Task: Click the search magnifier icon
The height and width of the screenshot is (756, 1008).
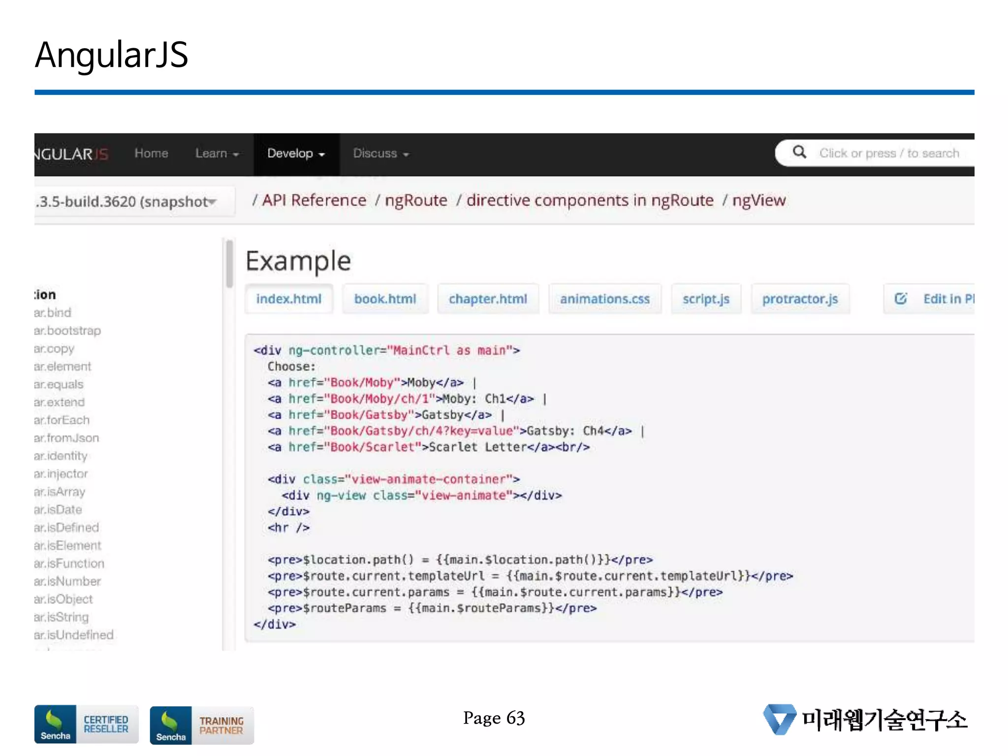Action: pyautogui.click(x=799, y=152)
